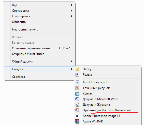Create a new Архив WinRAR

(x=108, y=121)
